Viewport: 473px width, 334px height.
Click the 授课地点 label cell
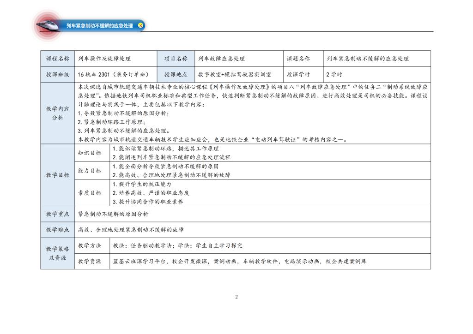(x=176, y=74)
